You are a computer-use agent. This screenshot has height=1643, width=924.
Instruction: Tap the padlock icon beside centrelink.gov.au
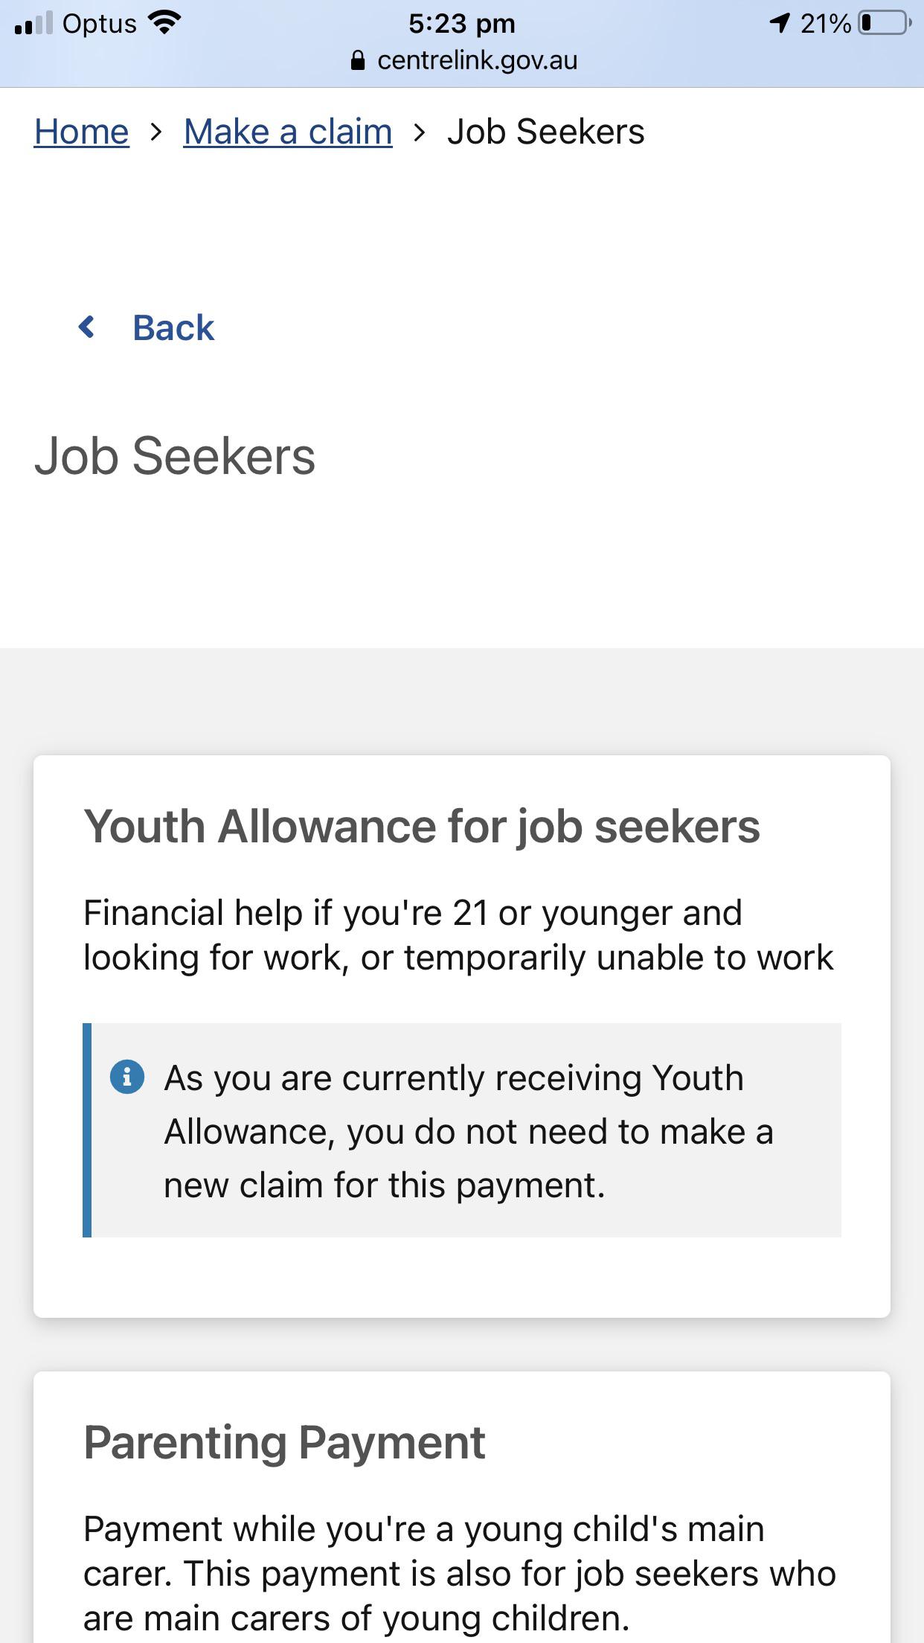tap(358, 60)
